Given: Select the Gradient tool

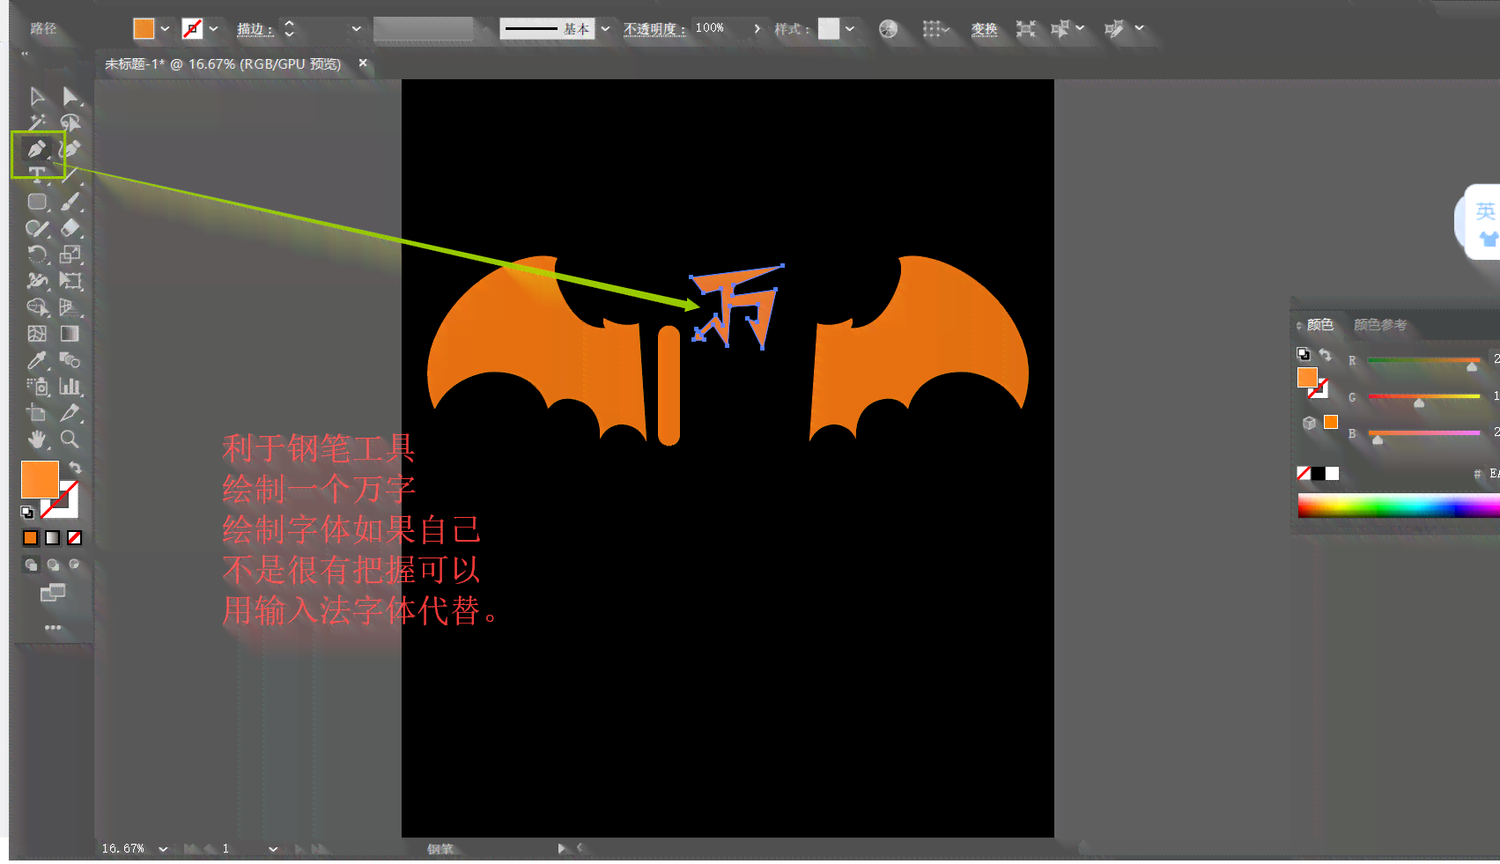Looking at the screenshot, I should [x=70, y=334].
